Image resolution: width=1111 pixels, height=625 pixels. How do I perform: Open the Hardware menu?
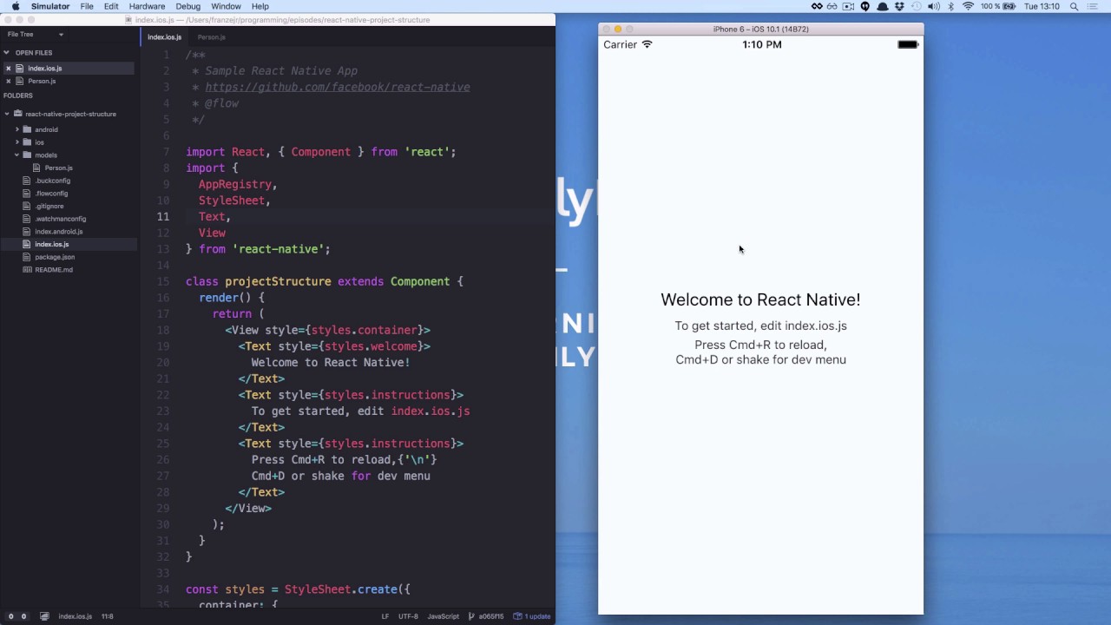tap(147, 6)
